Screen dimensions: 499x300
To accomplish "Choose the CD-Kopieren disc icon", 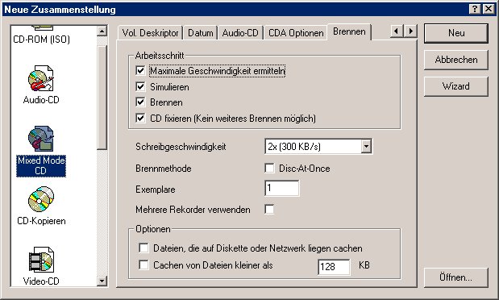I will coord(41,199).
